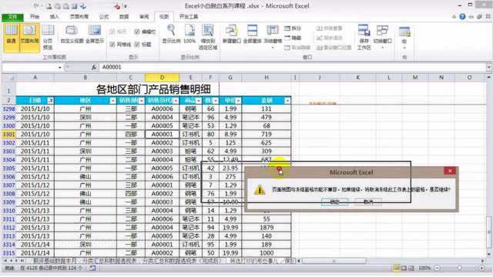Open Page Break Preview (分页预览)
This screenshot has width=493, height=277.
pyautogui.click(x=48, y=38)
